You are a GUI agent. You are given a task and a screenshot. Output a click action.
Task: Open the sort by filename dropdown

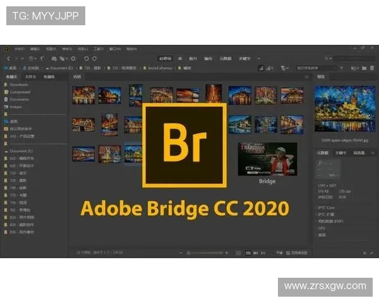point(315,68)
